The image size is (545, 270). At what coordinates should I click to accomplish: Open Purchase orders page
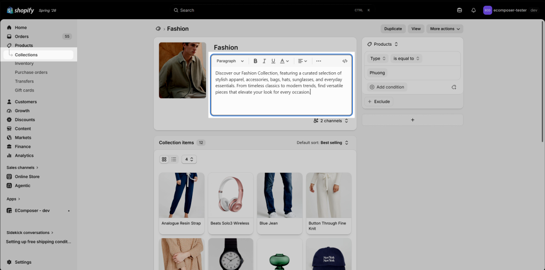[x=31, y=72]
